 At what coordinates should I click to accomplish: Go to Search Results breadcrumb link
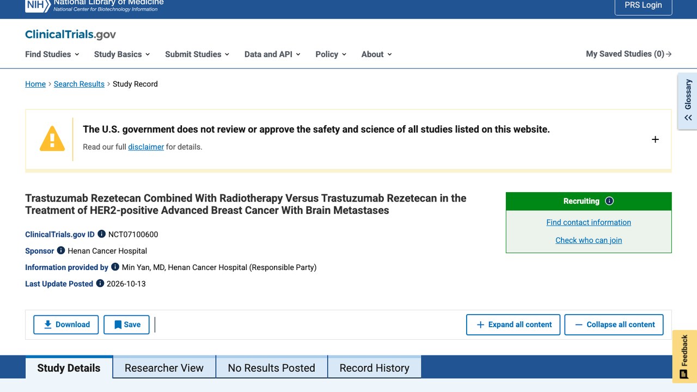click(x=79, y=84)
